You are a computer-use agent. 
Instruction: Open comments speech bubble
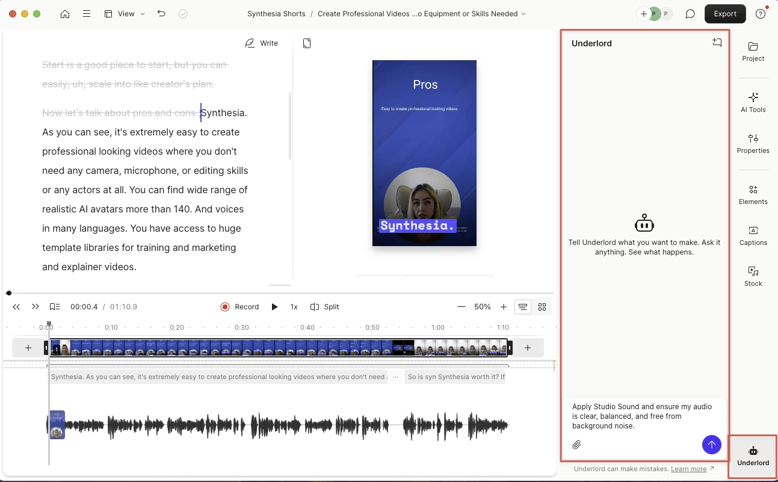[690, 14]
